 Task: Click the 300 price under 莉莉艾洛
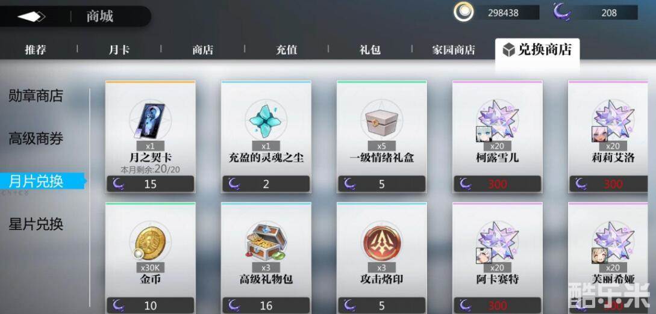tap(613, 183)
